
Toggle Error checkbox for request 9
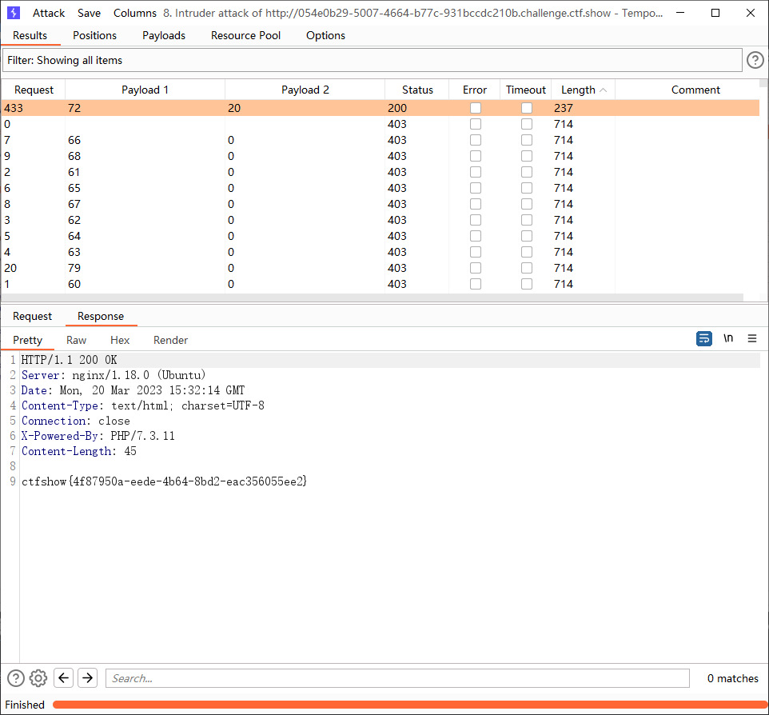[476, 156]
